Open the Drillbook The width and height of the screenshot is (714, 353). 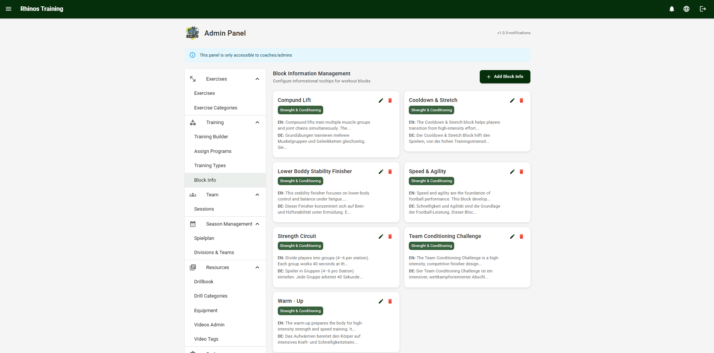225,282
